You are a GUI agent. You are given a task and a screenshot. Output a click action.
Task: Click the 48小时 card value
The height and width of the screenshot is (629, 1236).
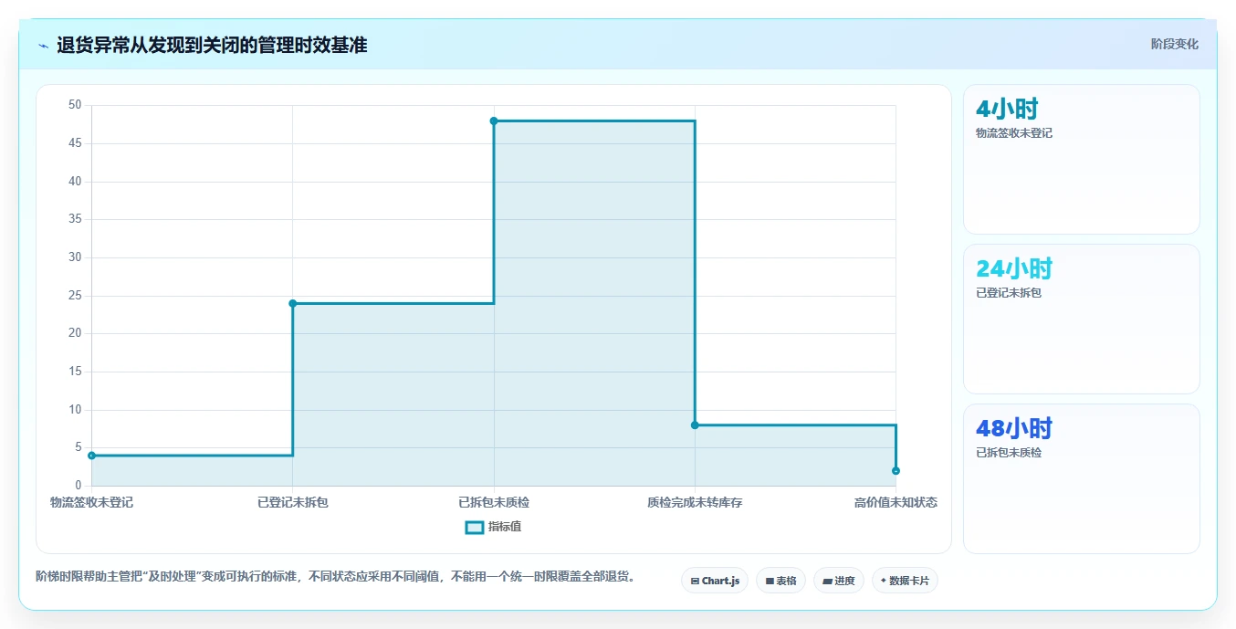pos(1014,428)
